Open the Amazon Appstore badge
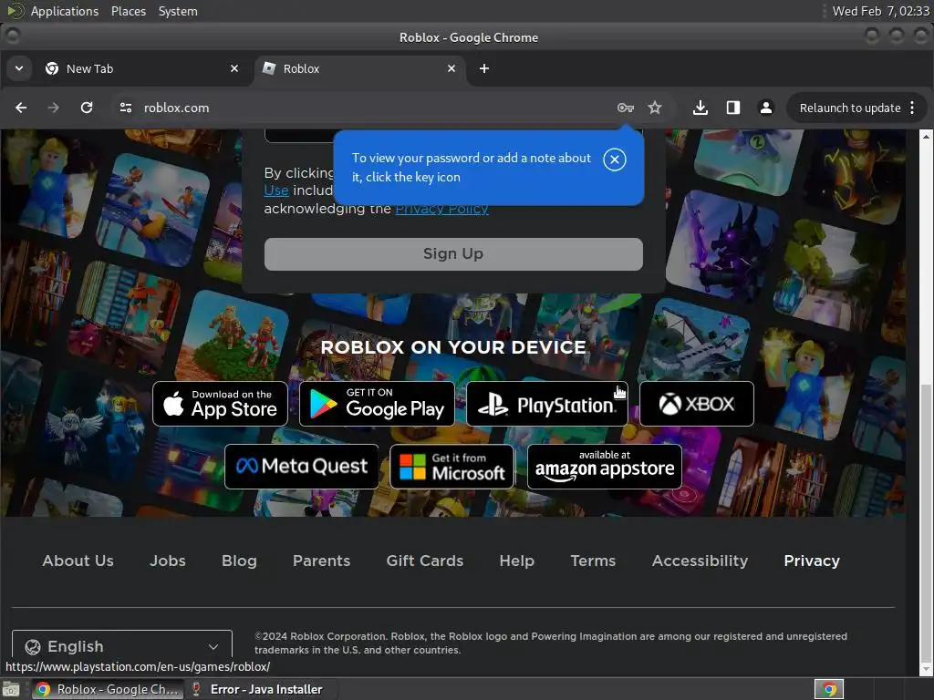Viewport: 934px width, 700px height. click(x=605, y=467)
